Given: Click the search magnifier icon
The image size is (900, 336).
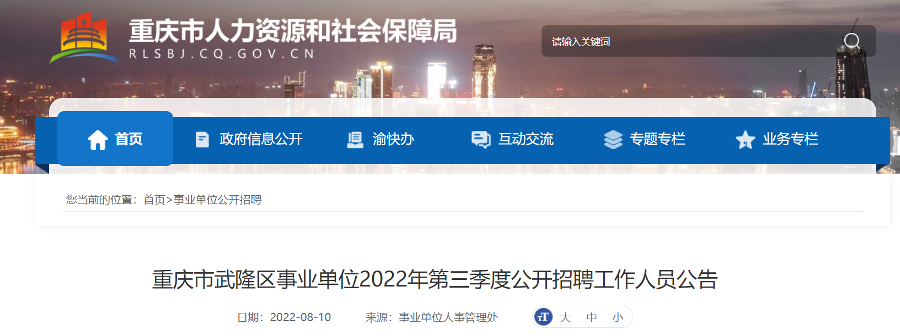Looking at the screenshot, I should point(852,41).
